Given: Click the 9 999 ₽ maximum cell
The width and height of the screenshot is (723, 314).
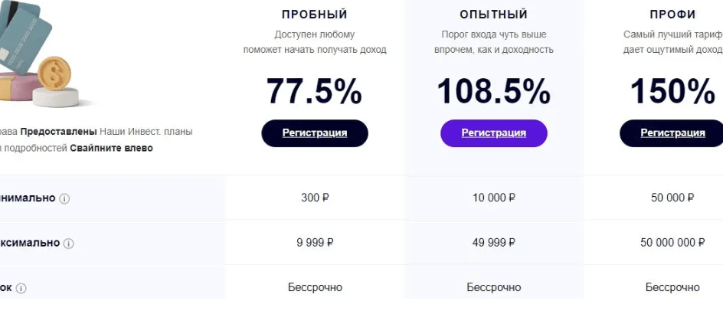Looking at the screenshot, I should (x=315, y=243).
